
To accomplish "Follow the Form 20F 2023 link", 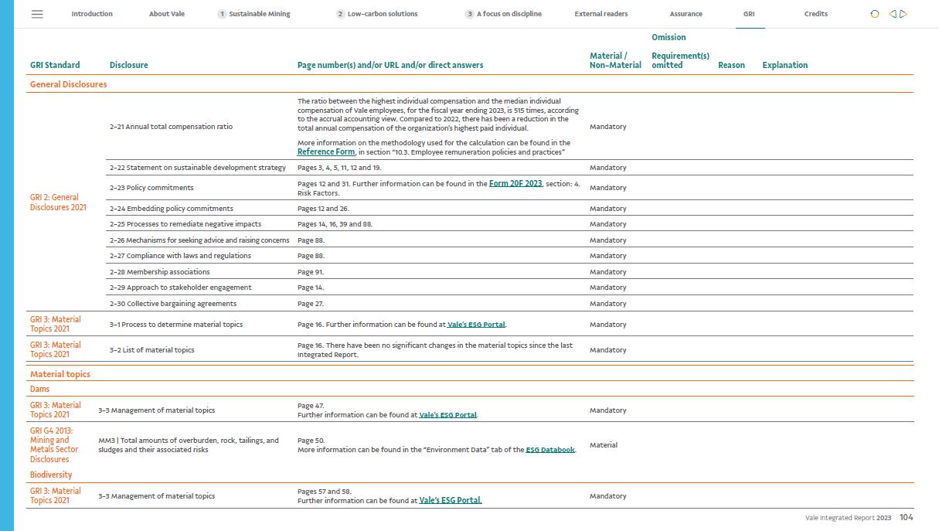I will coord(515,184).
